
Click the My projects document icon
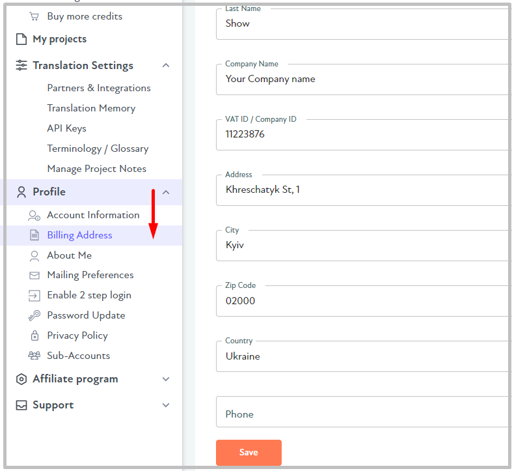pos(21,39)
